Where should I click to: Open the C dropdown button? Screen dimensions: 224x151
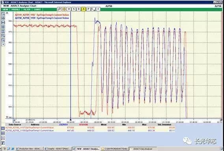93,9
